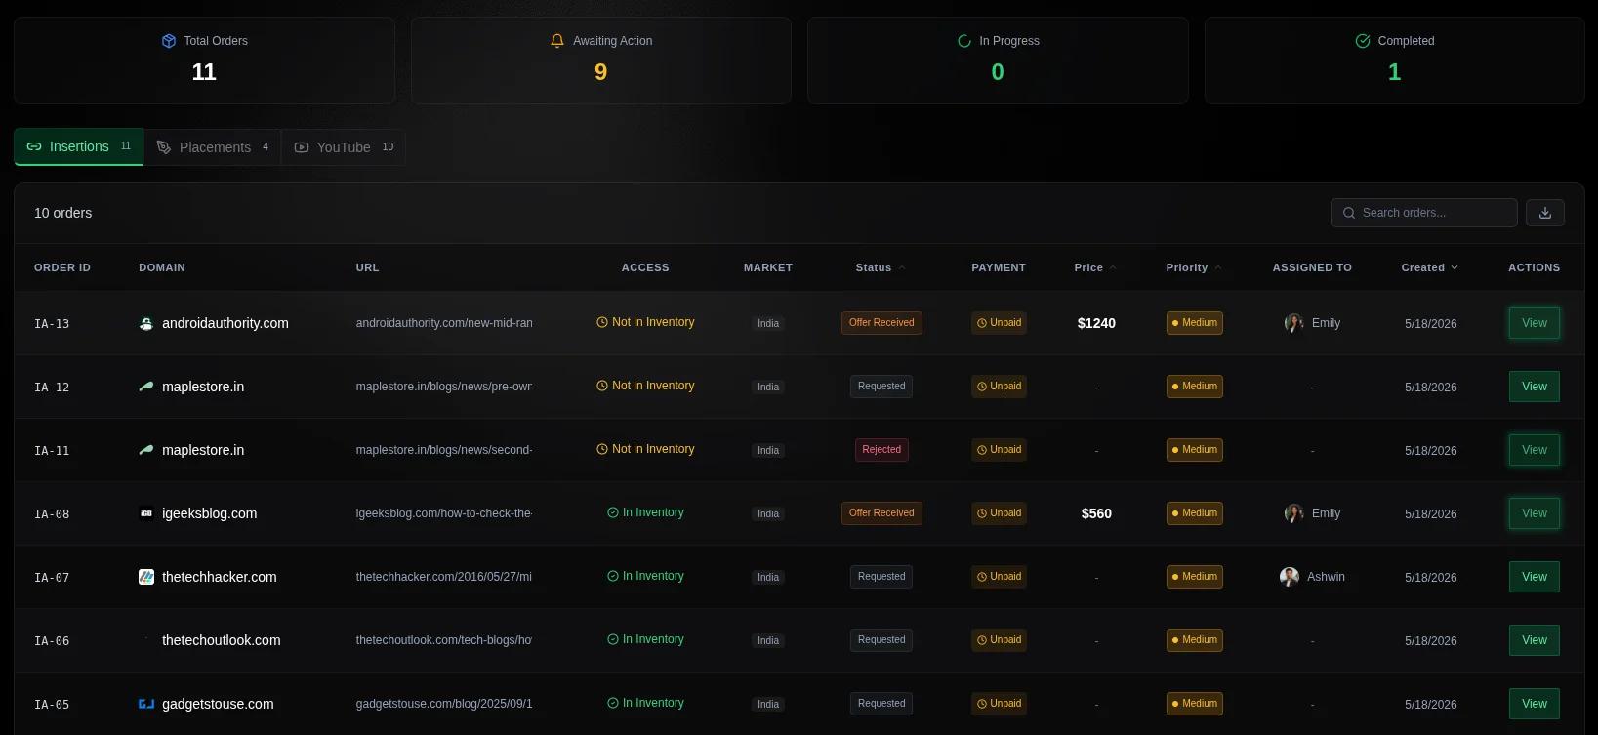This screenshot has height=735, width=1598.
Task: Click the Awaiting Action summary card
Action: 601,61
